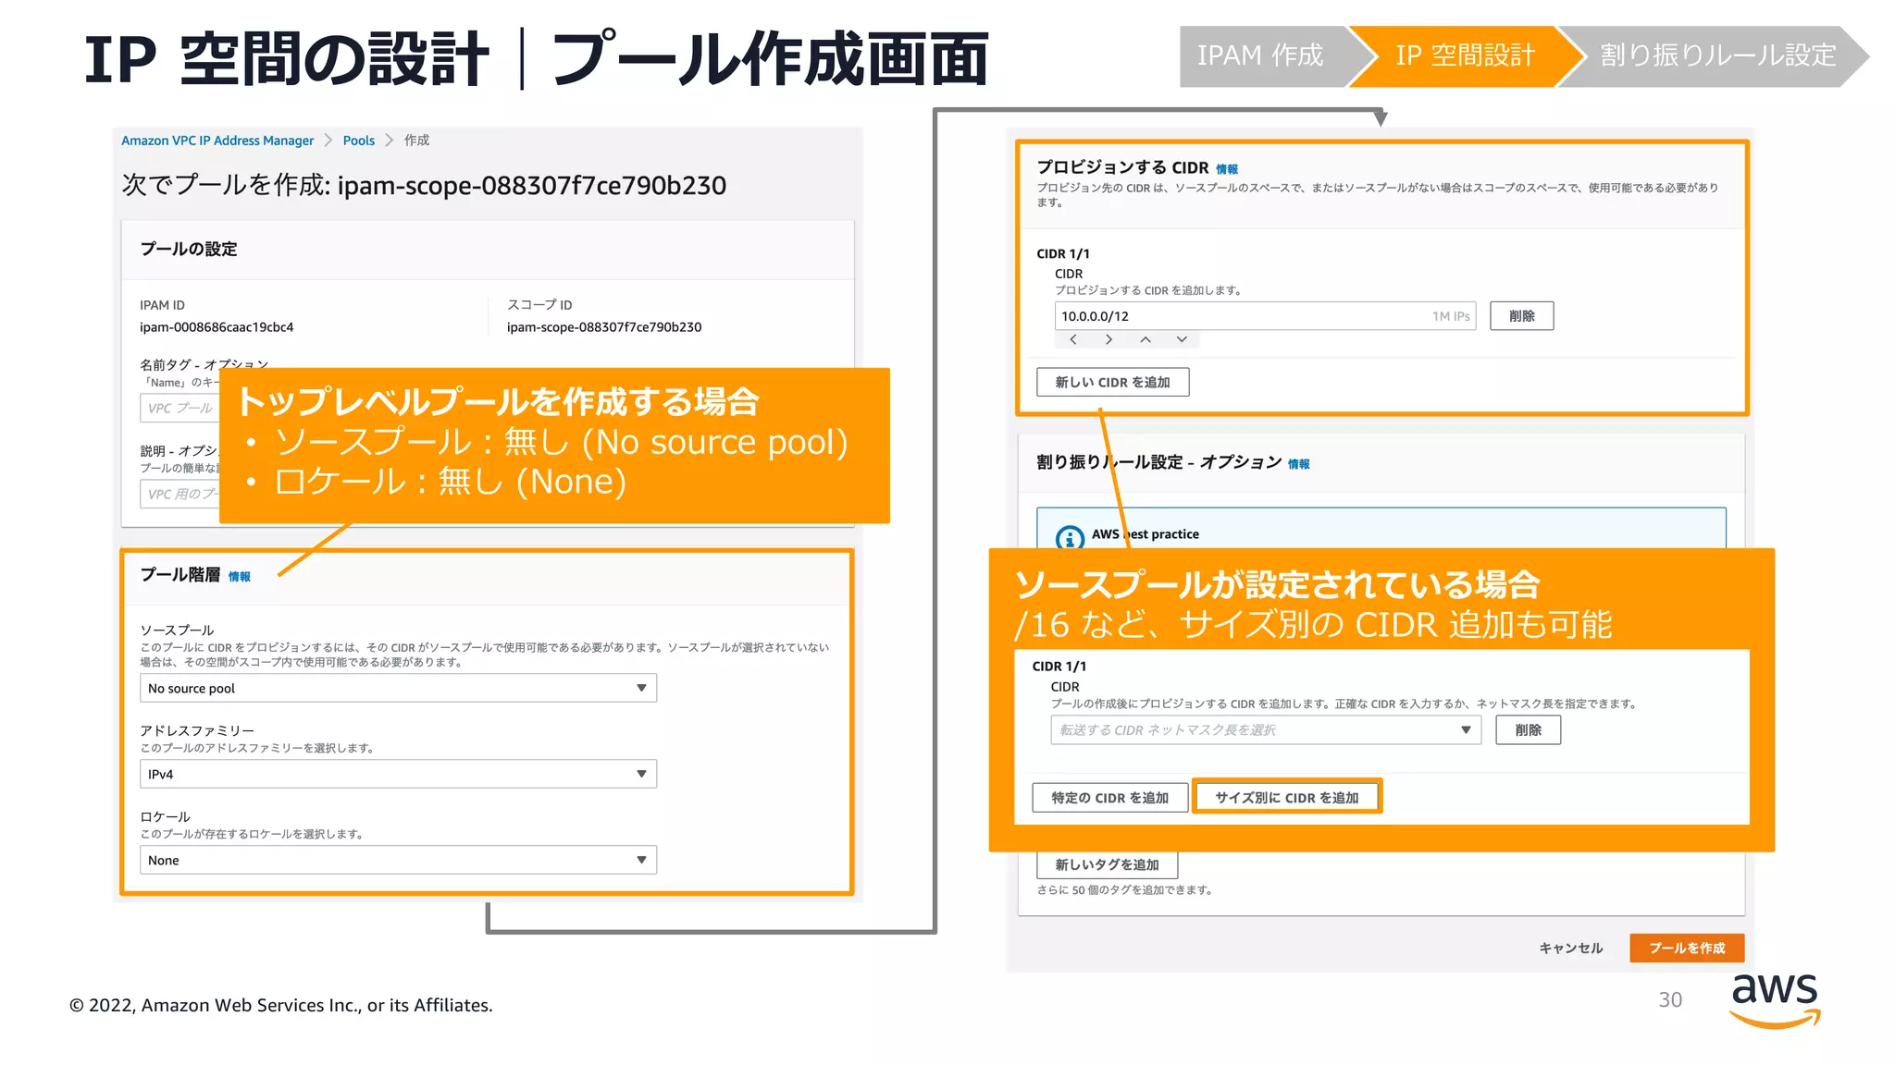Open the CIDR netmask length dropdown
Screen dimensions: 1895x1065
coord(1265,730)
